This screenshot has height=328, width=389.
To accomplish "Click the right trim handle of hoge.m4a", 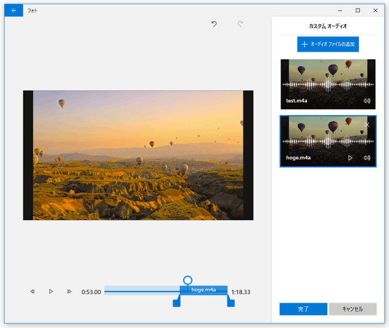I will 231,302.
